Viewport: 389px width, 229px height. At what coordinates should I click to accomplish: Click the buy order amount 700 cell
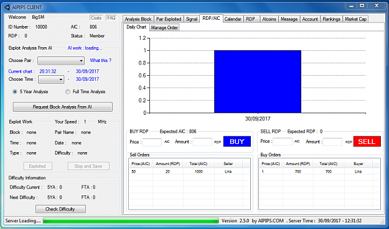pyautogui.click(x=298, y=172)
